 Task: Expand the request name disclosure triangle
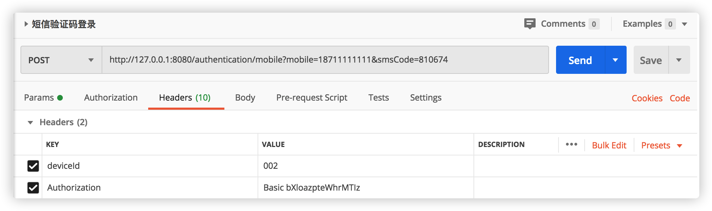click(26, 24)
